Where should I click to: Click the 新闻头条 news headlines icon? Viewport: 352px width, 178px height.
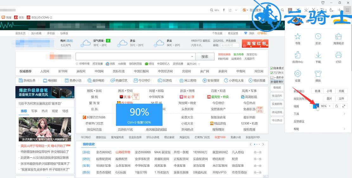coord(21,80)
